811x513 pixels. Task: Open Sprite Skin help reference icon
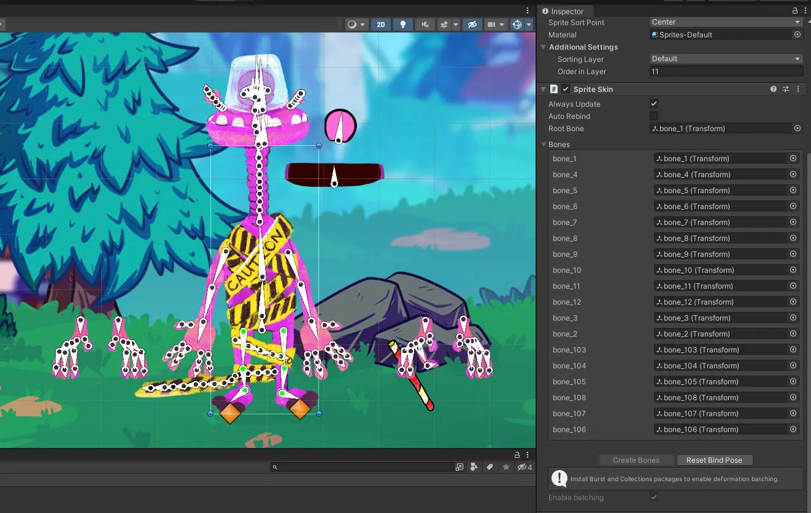774,89
